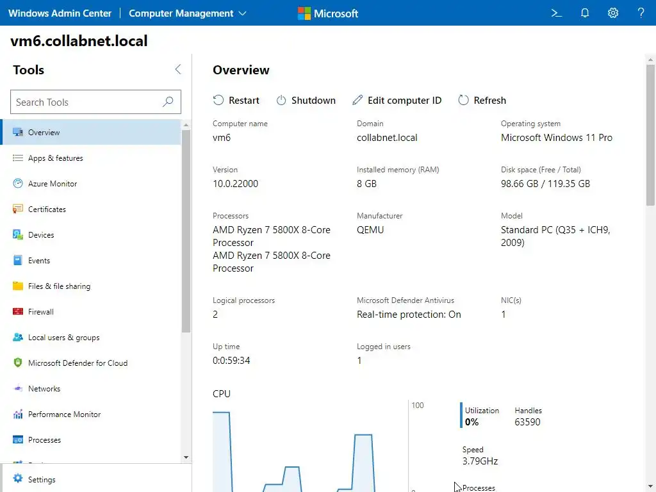Open the Devices icon
Image resolution: width=656 pixels, height=492 pixels.
17,234
